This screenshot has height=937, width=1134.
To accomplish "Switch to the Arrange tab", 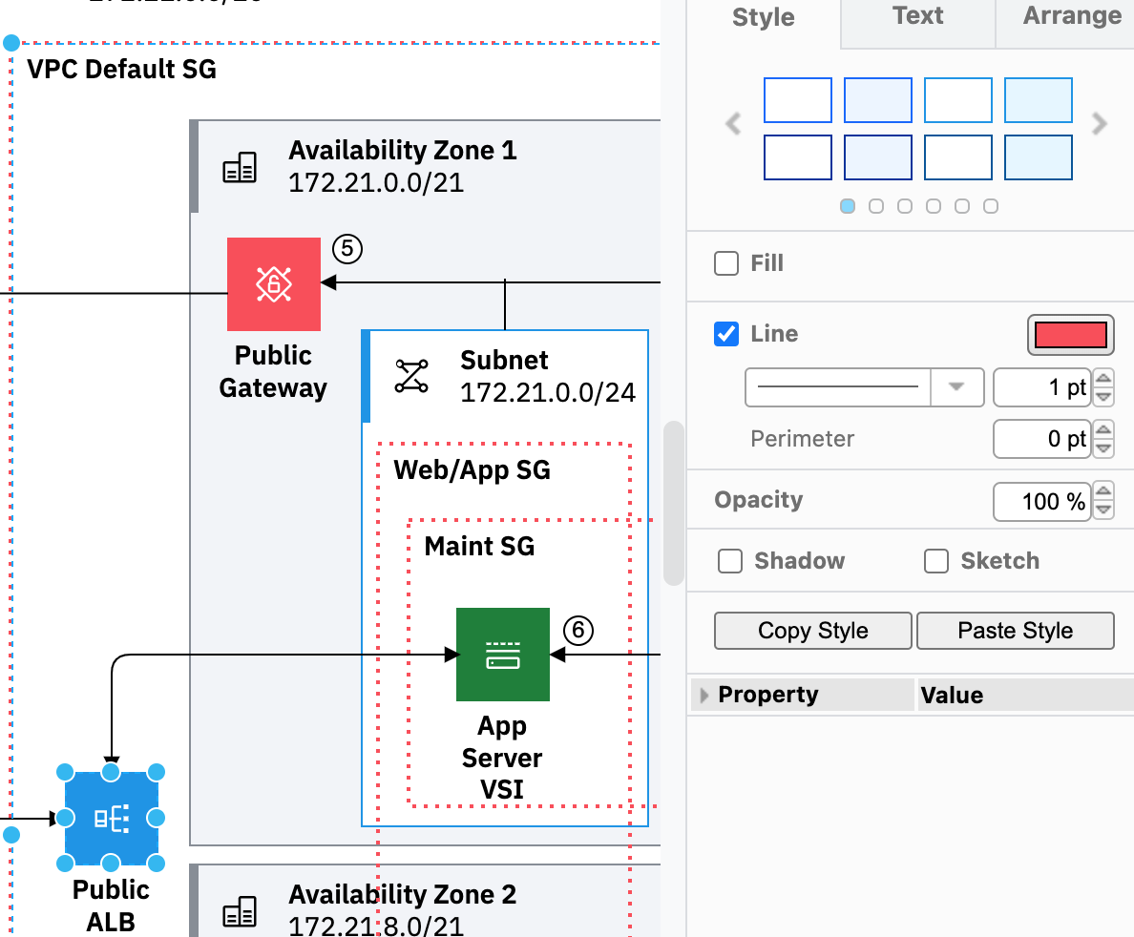I will (x=1072, y=16).
